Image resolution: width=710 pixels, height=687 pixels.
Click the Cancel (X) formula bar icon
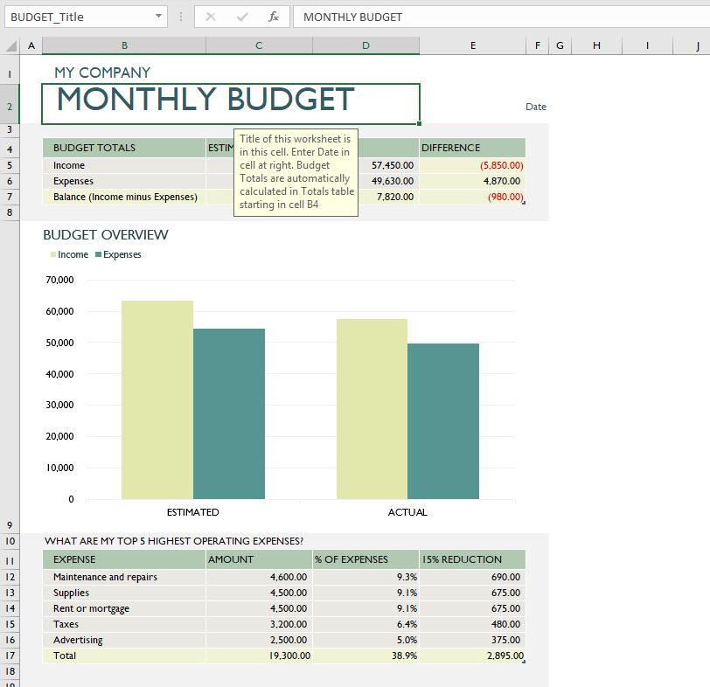211,17
